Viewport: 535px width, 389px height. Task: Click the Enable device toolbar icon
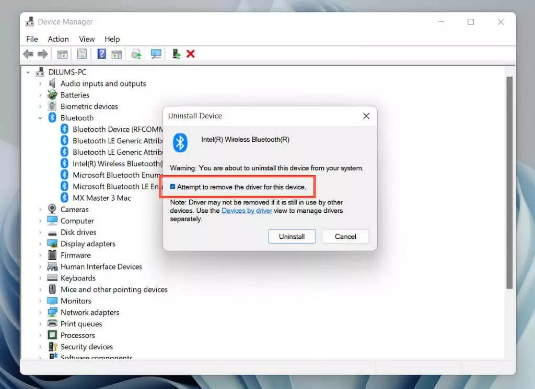pyautogui.click(x=176, y=54)
